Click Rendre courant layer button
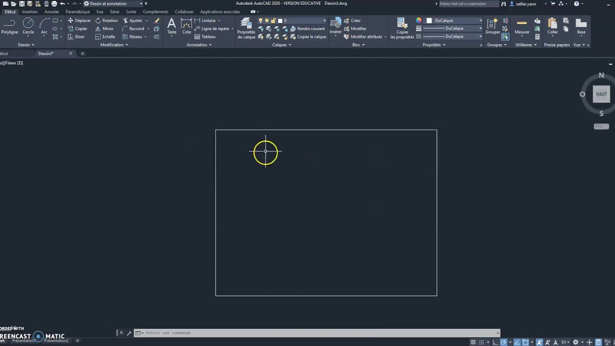The width and height of the screenshot is (615, 346). click(307, 29)
